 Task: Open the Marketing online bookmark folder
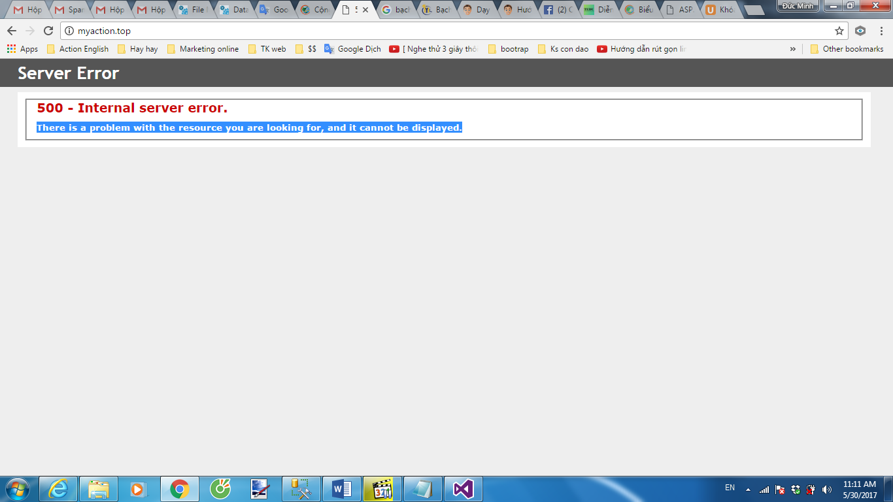point(203,49)
